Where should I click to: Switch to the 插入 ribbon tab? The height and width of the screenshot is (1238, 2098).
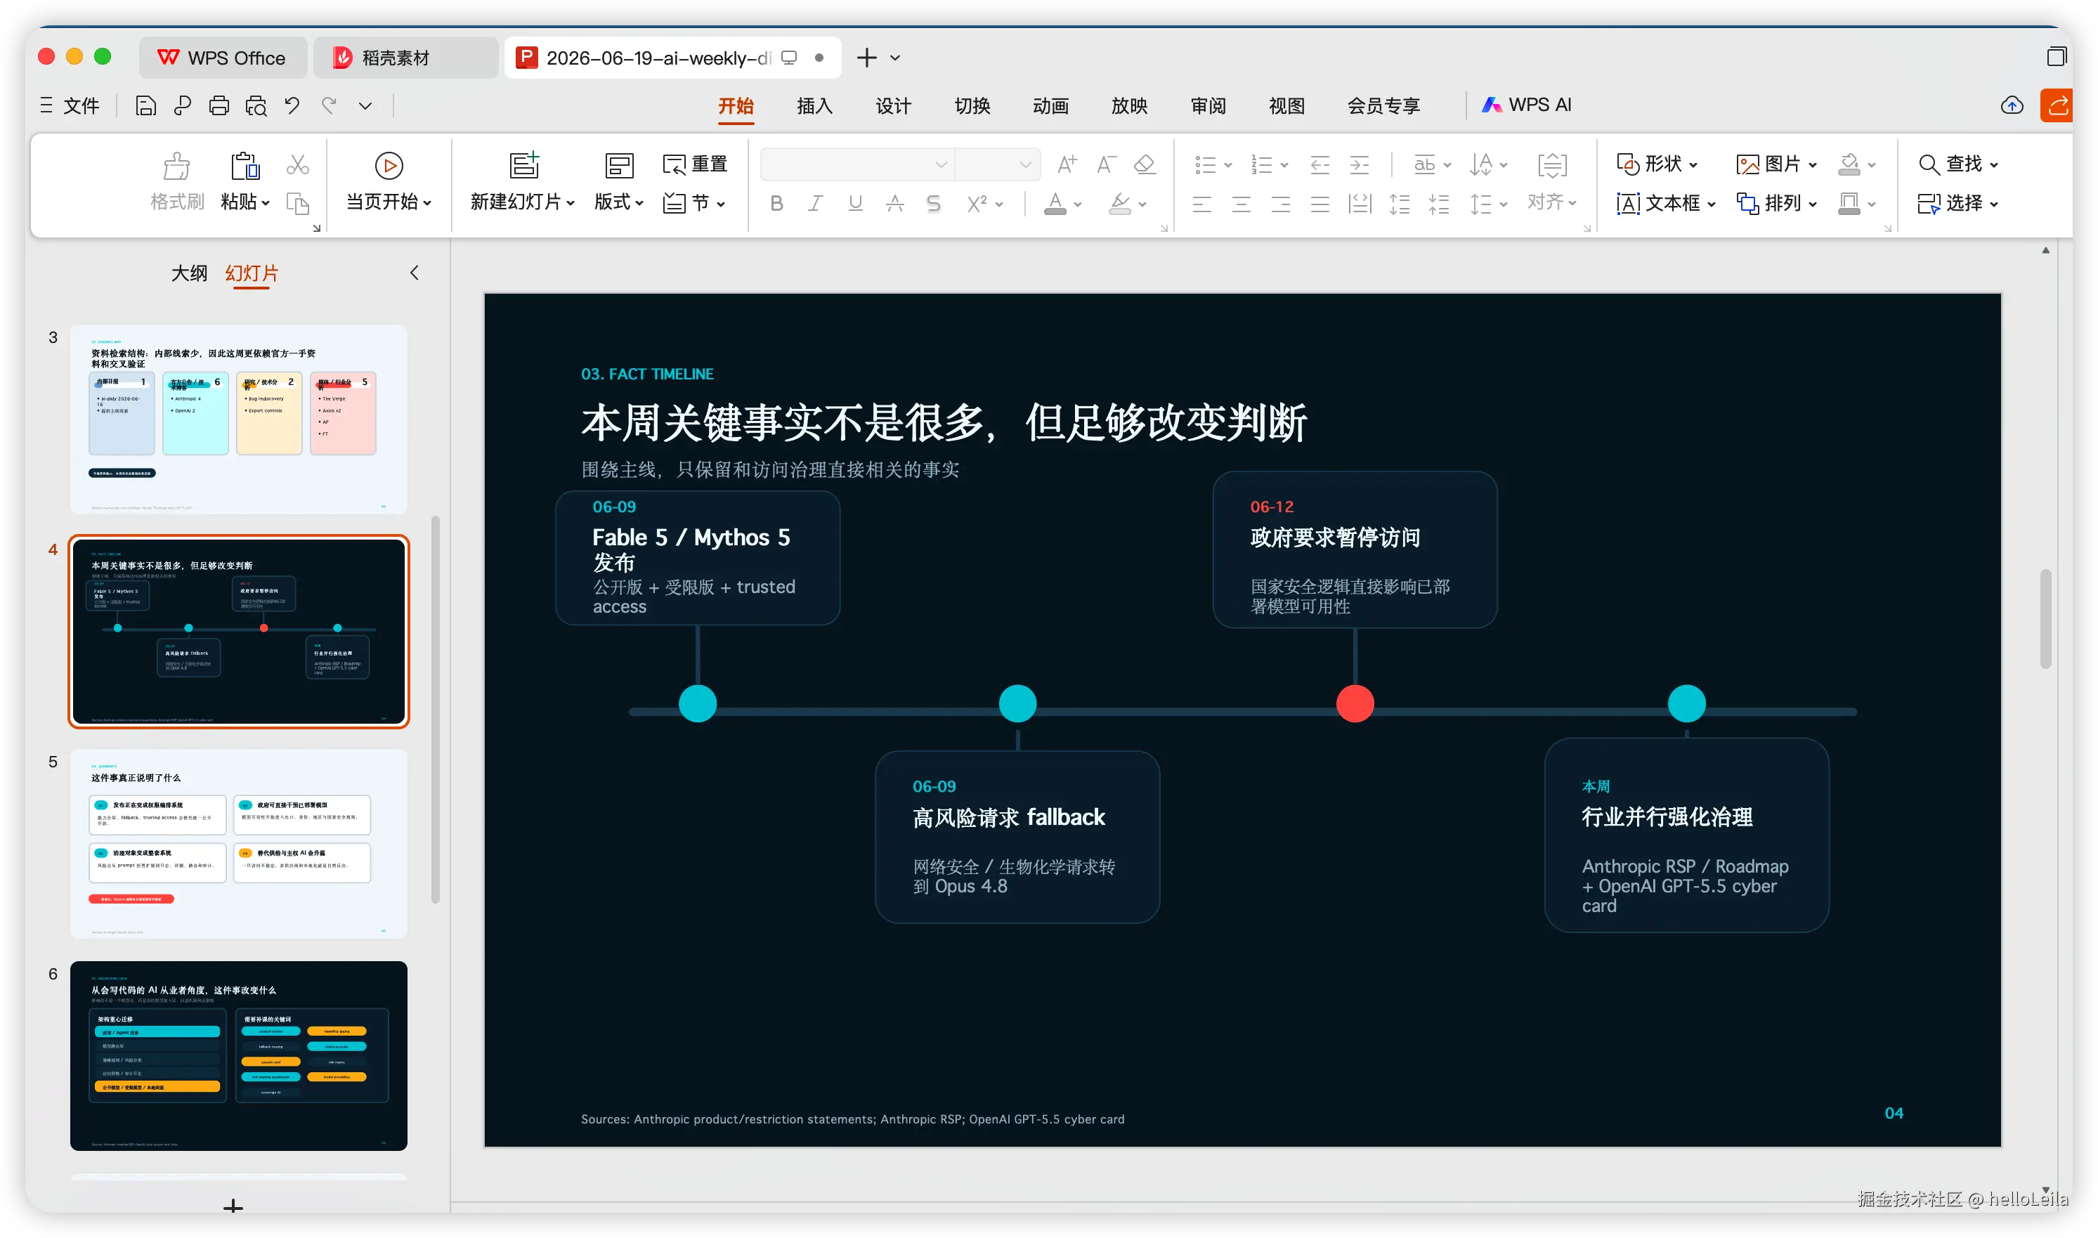coord(814,106)
